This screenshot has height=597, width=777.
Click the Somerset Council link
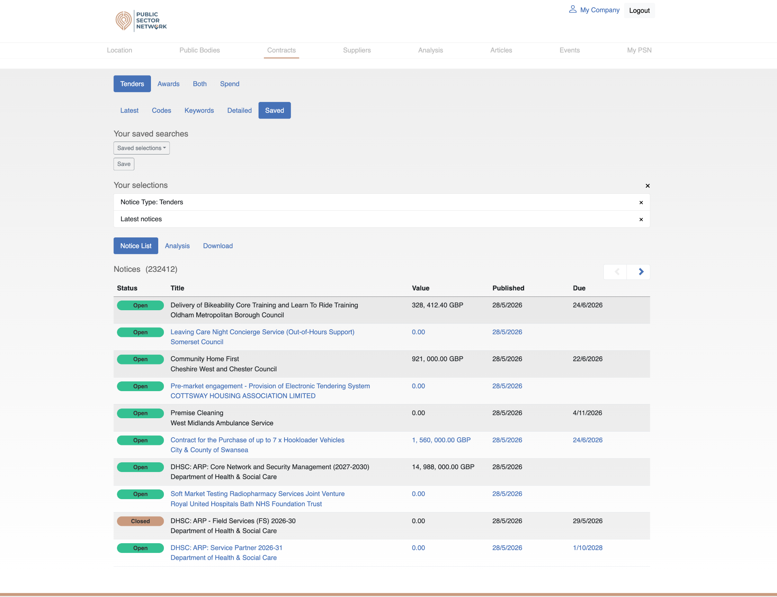pos(197,342)
